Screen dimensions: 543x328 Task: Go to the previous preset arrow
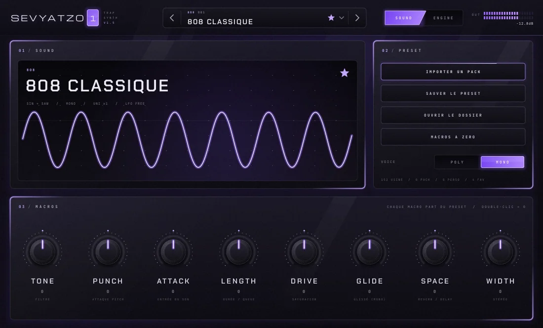[x=172, y=18]
